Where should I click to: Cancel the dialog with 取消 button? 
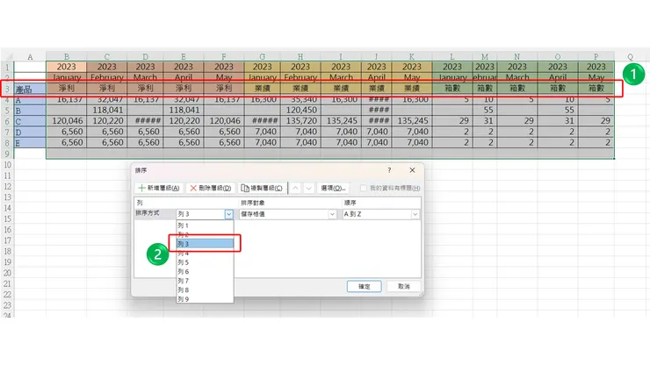[404, 286]
